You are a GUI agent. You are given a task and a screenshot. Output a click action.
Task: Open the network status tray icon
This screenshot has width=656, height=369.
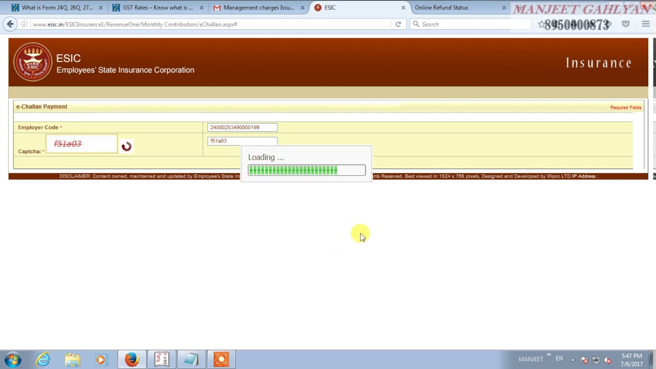[596, 360]
